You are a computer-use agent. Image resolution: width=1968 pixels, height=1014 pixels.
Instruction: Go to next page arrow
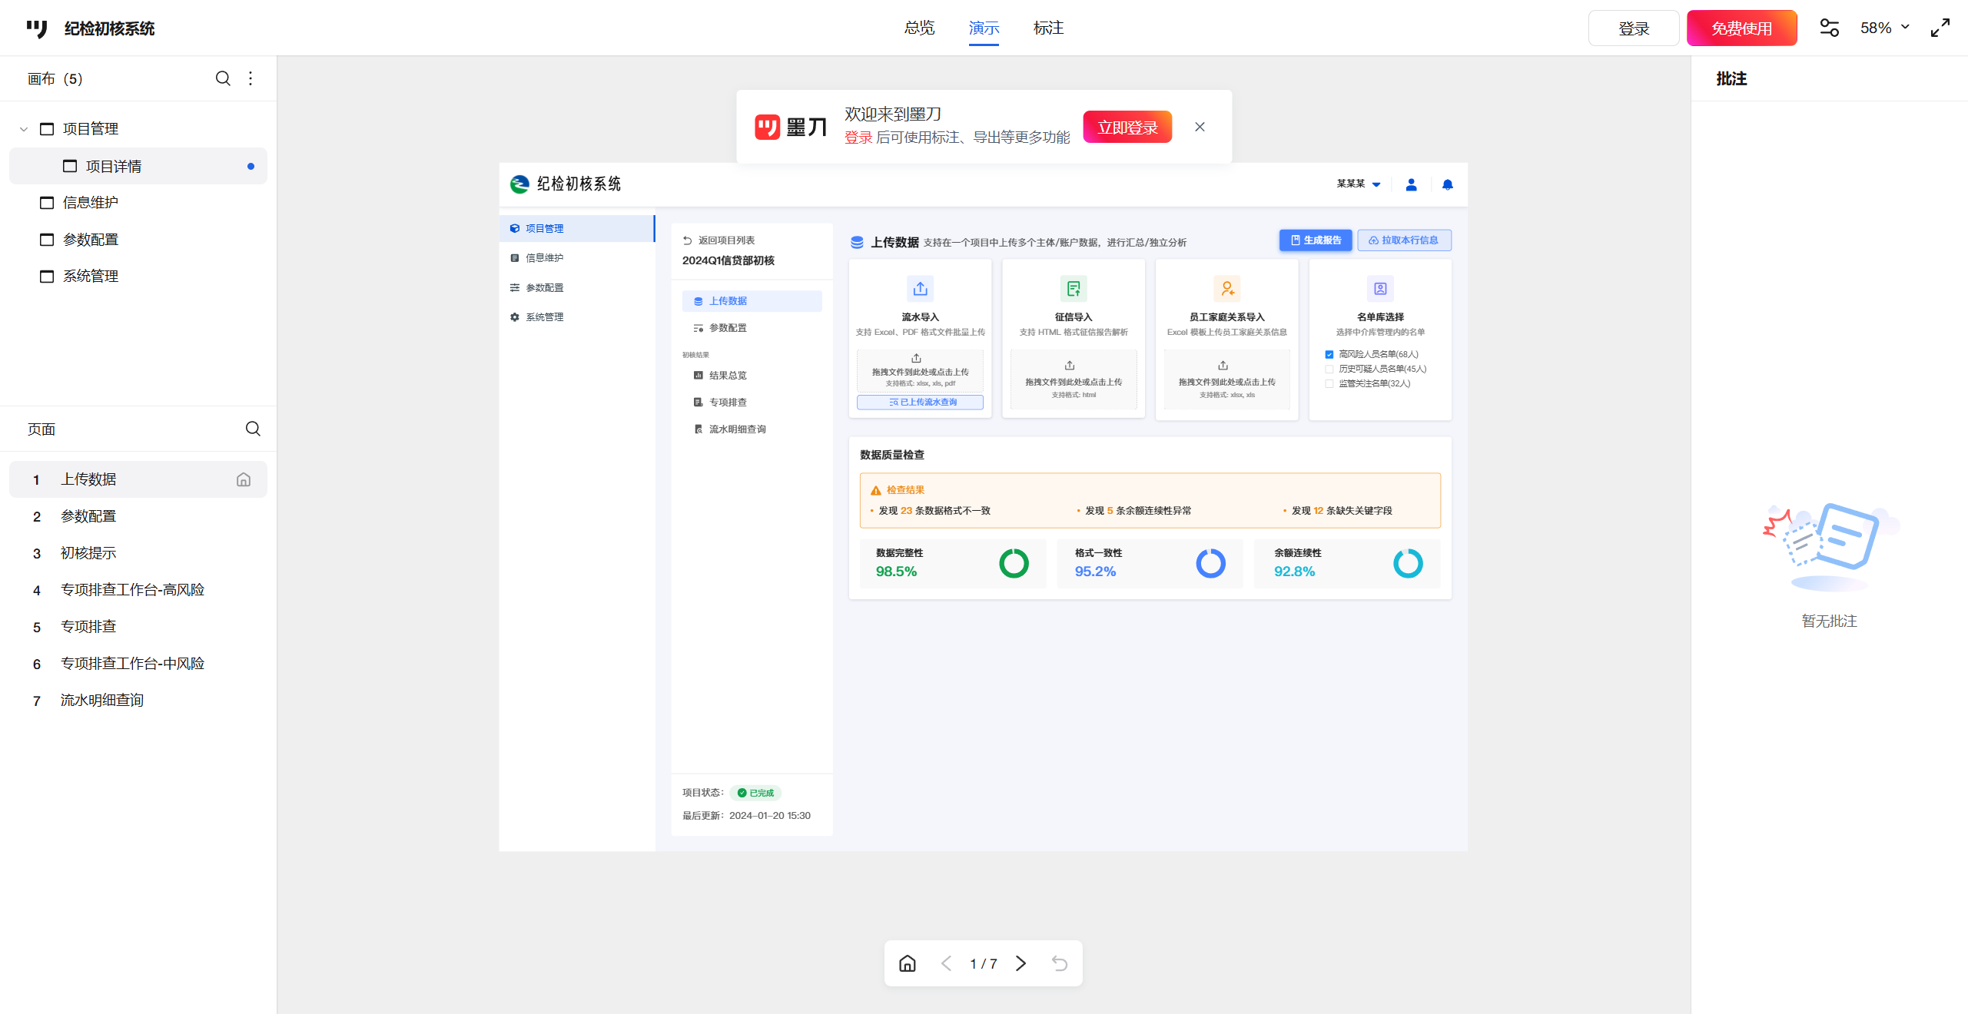click(1021, 963)
